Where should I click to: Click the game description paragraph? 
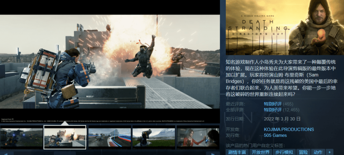(x=281, y=78)
